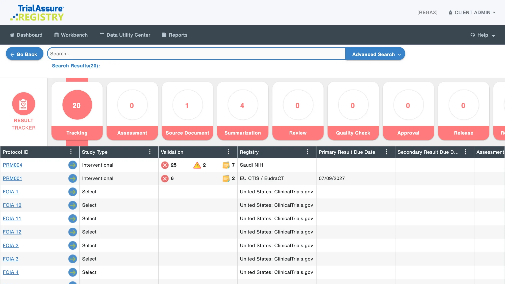Open Study Type column menu

coord(150,152)
